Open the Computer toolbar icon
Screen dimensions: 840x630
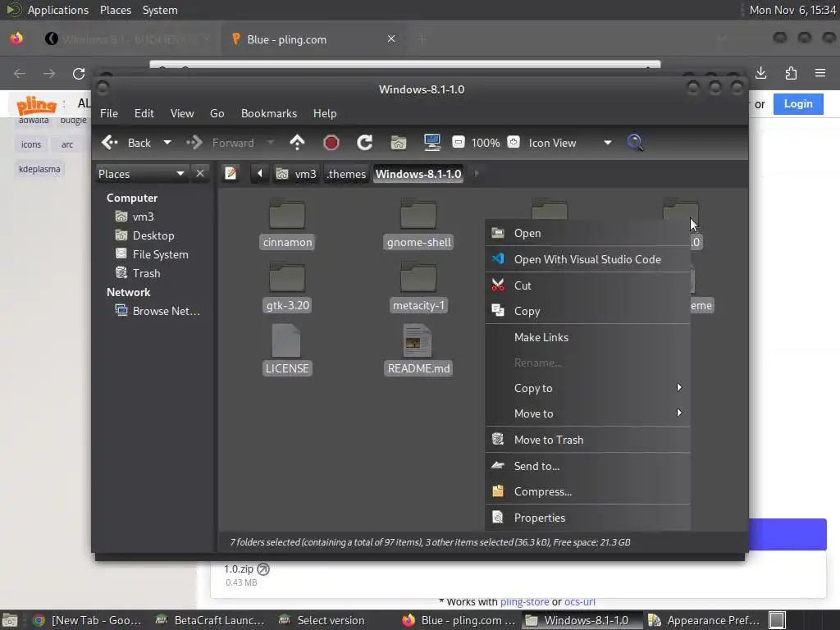click(431, 143)
